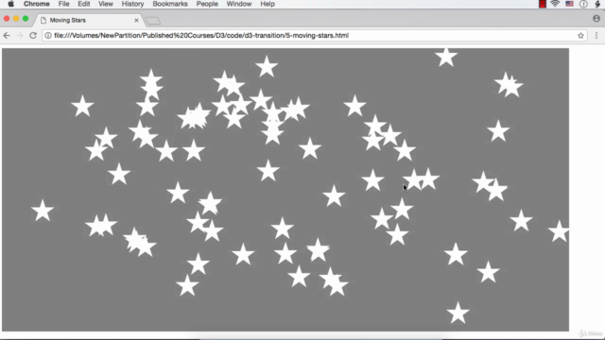Open the Help menu

pyautogui.click(x=268, y=4)
